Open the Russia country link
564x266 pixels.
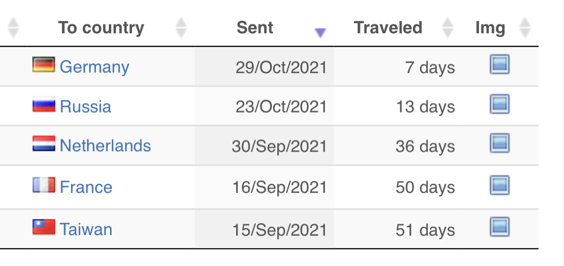click(85, 107)
